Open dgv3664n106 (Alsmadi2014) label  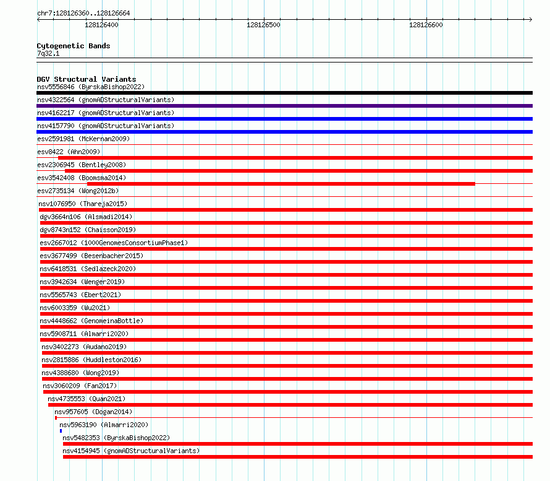pyautogui.click(x=86, y=217)
